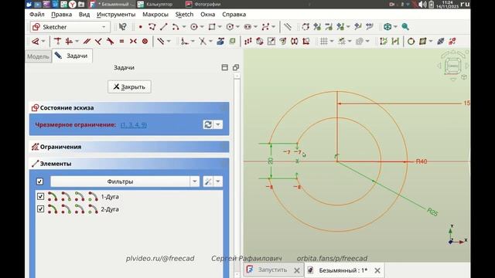The height and width of the screenshot is (278, 495).
Task: Switch to the Задачи tab
Action: coord(72,56)
